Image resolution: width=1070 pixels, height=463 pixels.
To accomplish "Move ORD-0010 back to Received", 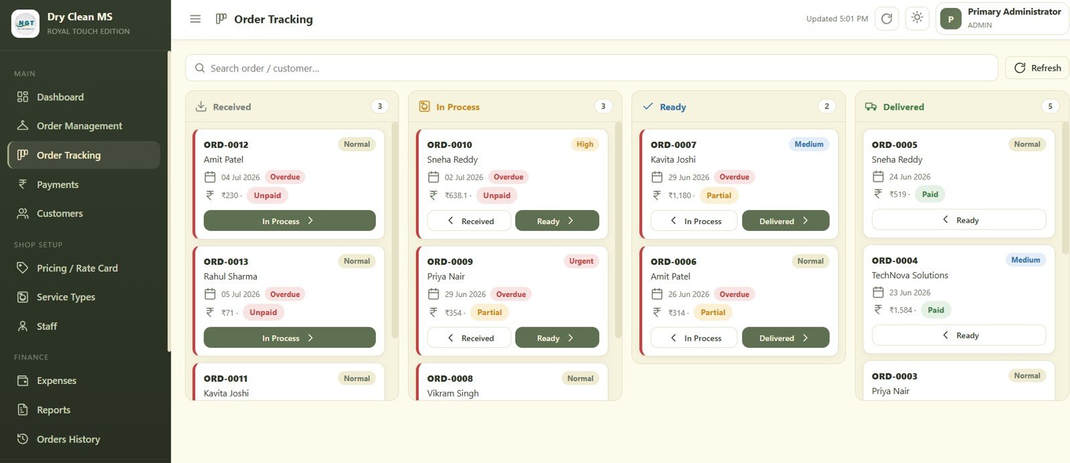I will [469, 221].
